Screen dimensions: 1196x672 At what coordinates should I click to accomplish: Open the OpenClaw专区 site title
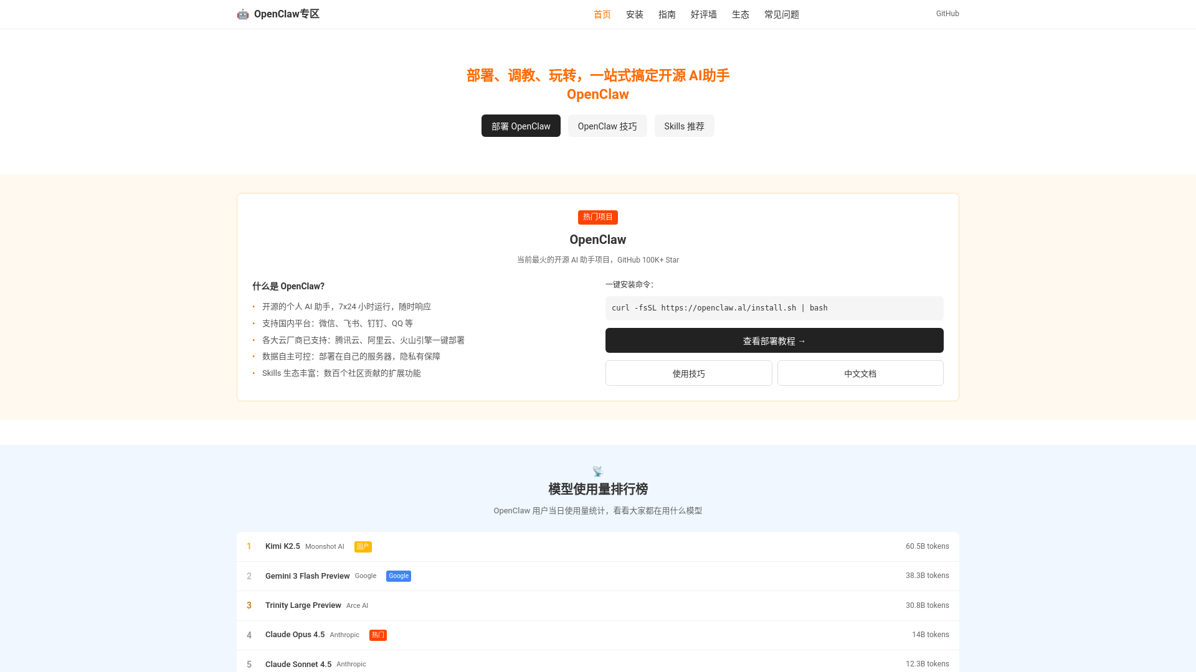(287, 14)
